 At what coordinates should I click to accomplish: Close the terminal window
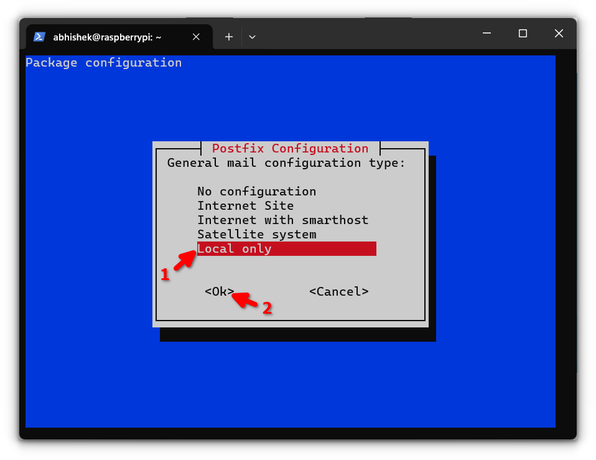pos(559,34)
